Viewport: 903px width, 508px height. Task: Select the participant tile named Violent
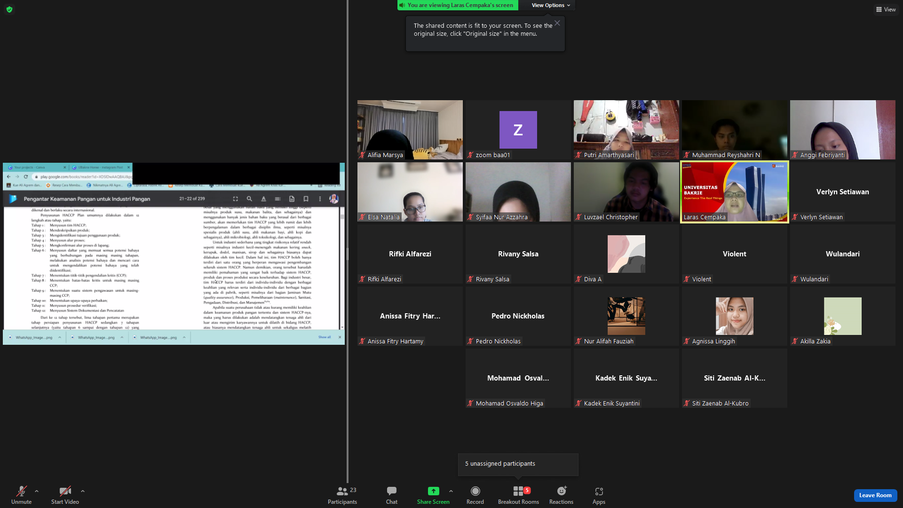[735, 254]
